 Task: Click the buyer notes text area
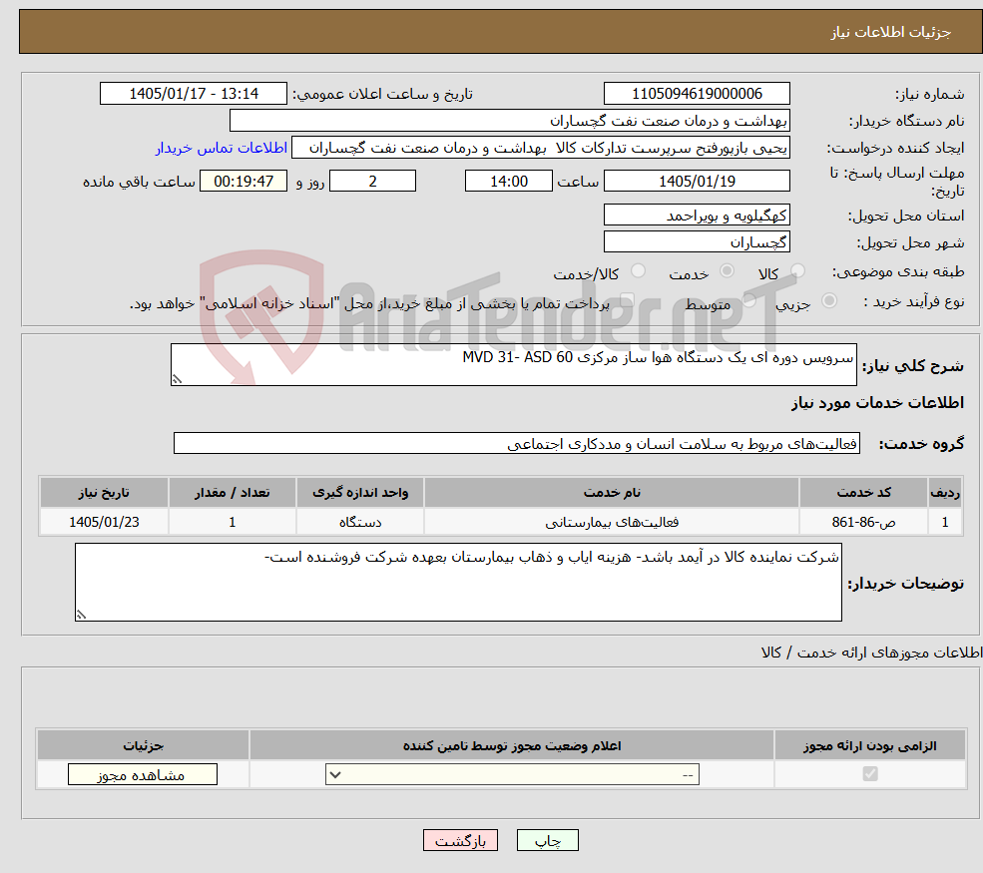pyautogui.click(x=458, y=583)
